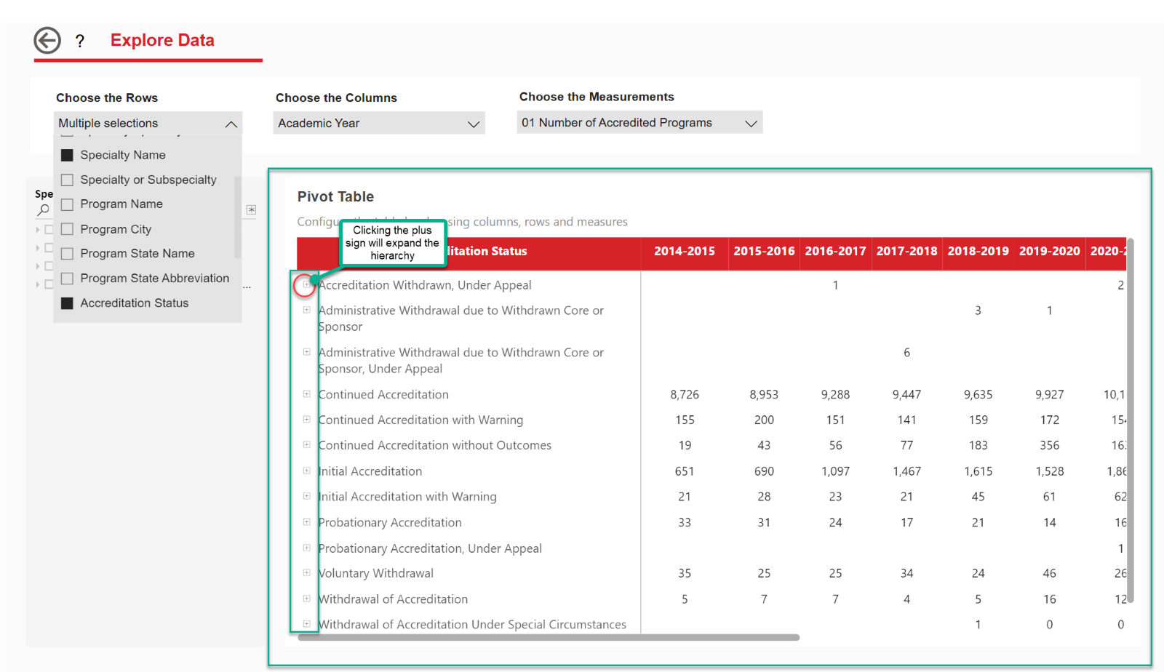This screenshot has width=1164, height=672.
Task: Click the Pivot Table heading
Action: tap(335, 196)
